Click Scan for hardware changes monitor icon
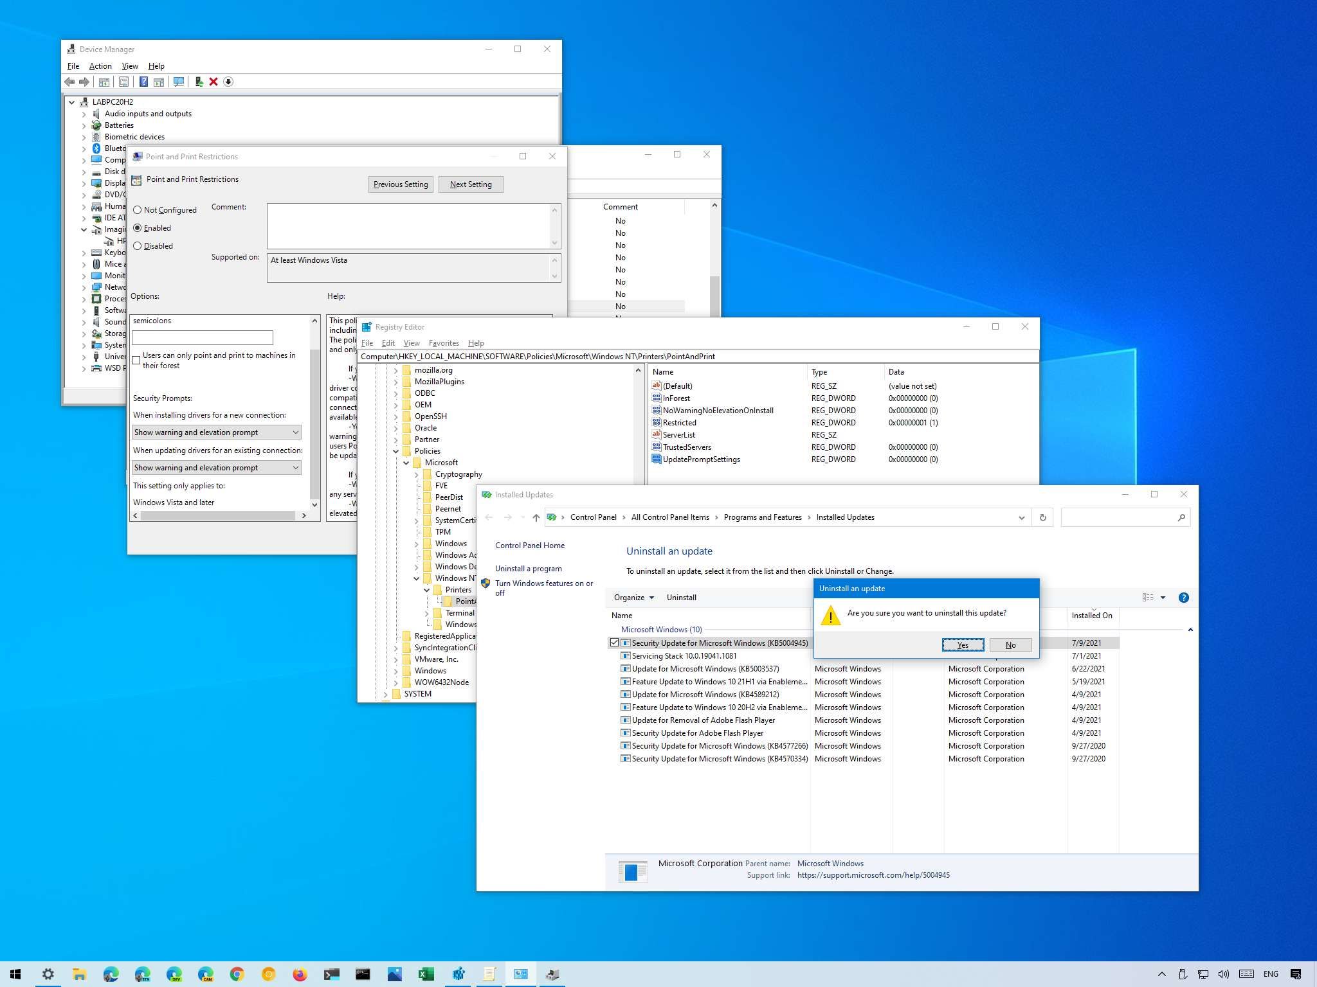Image resolution: width=1317 pixels, height=987 pixels. (179, 82)
